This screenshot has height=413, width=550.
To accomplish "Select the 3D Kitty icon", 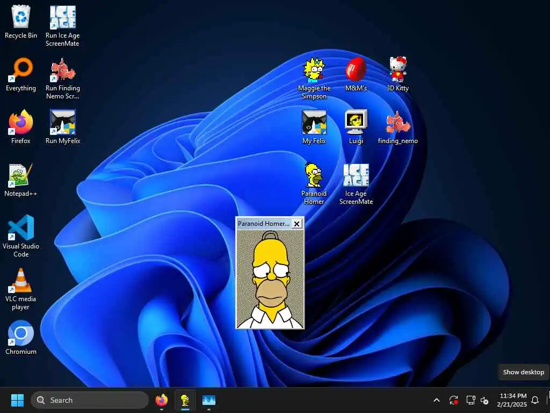I will tap(398, 74).
